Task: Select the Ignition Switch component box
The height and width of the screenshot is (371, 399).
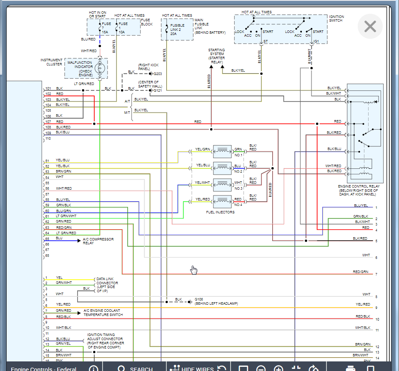Action: [280, 29]
